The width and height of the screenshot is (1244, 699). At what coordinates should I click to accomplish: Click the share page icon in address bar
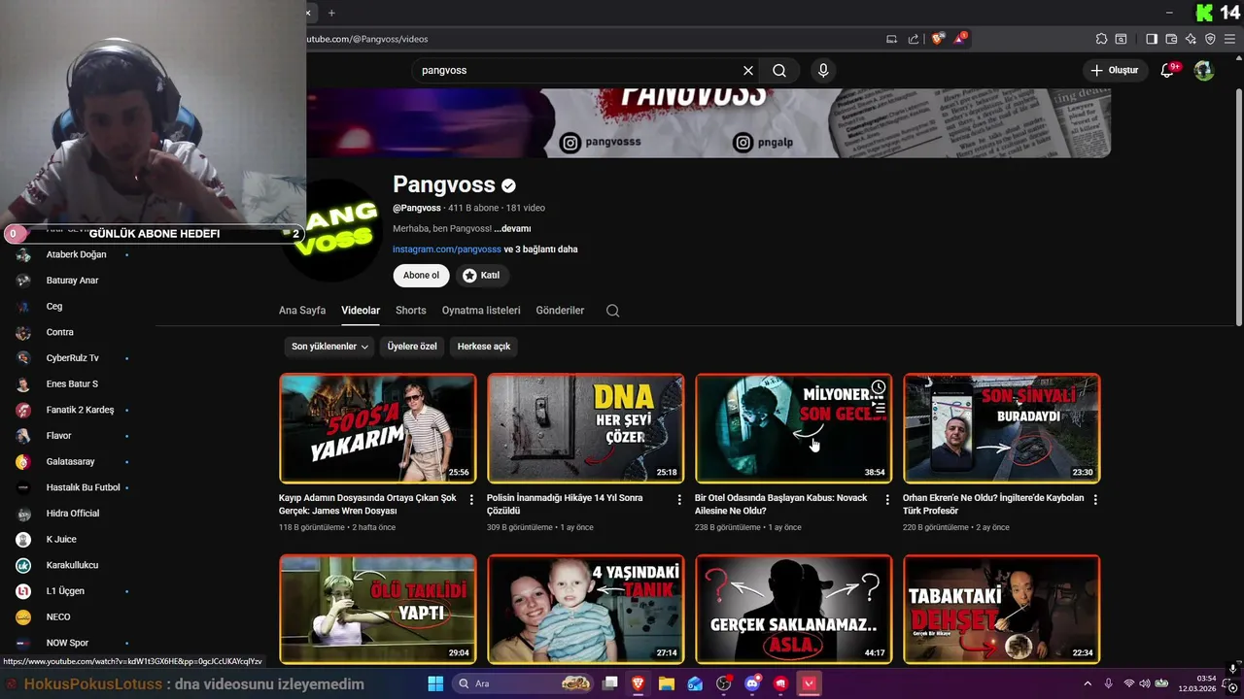(x=914, y=39)
